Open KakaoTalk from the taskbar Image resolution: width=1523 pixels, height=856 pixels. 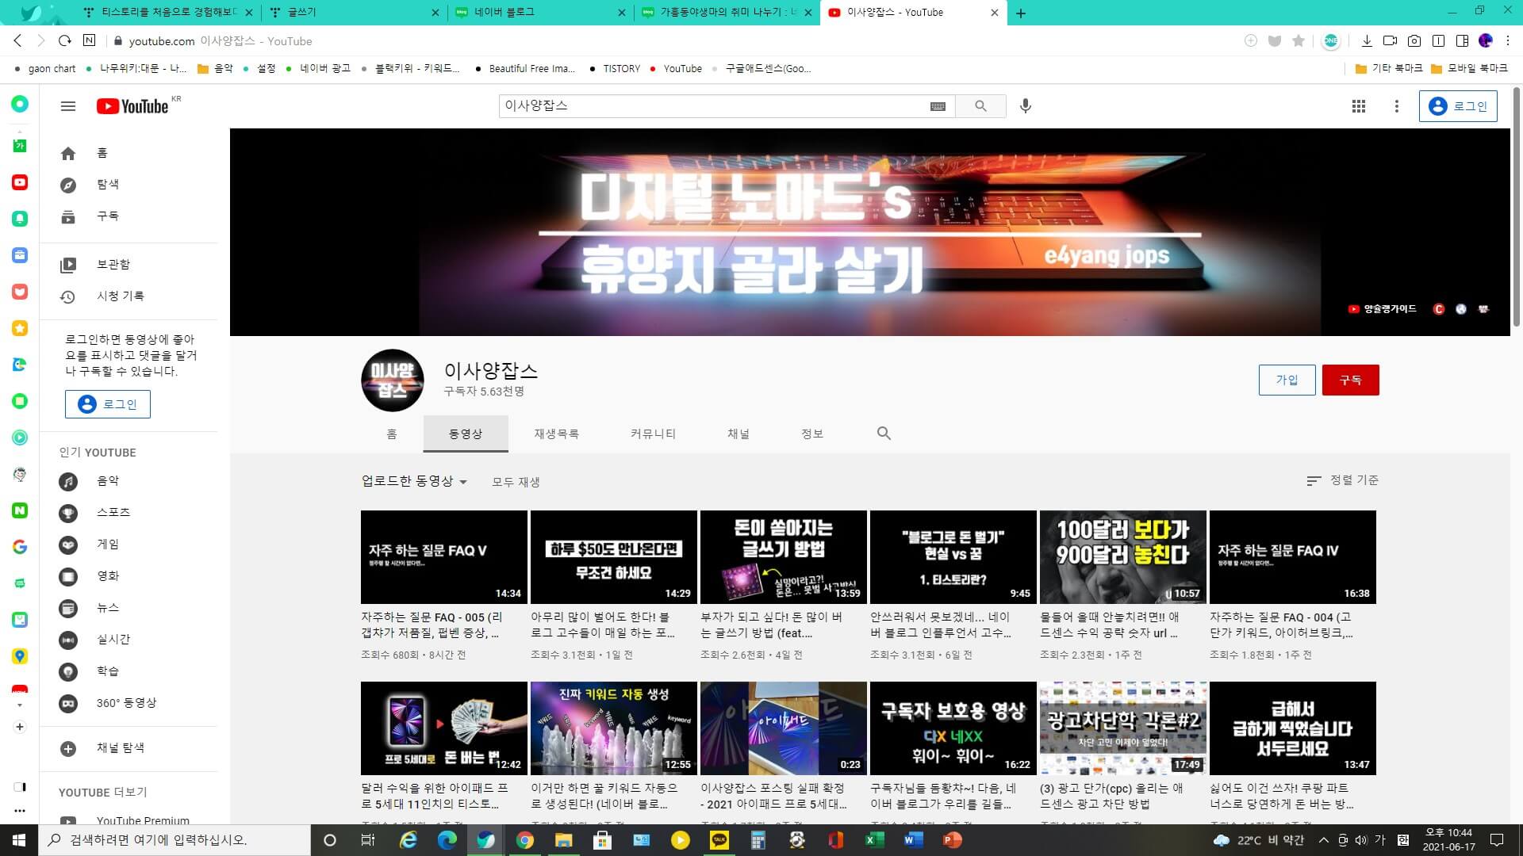pyautogui.click(x=719, y=840)
